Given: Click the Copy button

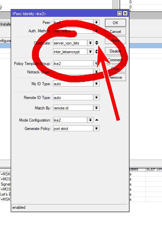Looking at the screenshot, I should pos(115,69).
